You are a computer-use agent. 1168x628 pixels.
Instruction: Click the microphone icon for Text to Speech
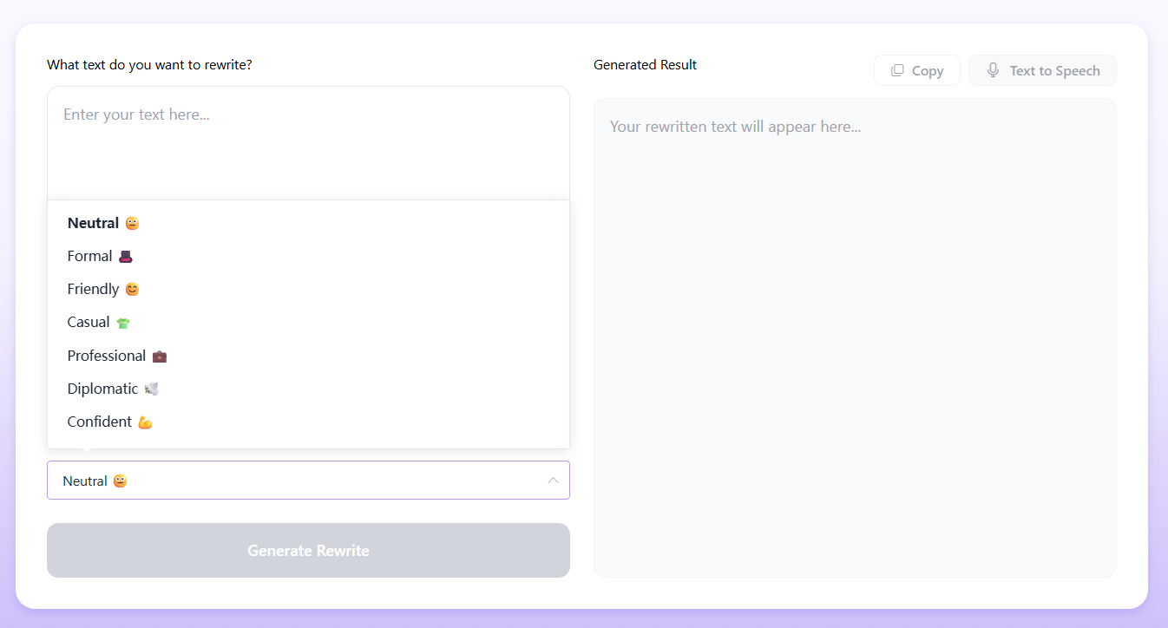[x=993, y=71]
